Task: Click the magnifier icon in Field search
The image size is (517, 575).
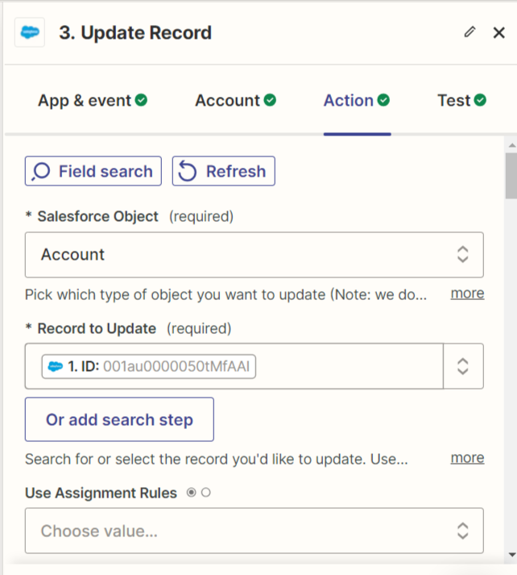Action: 41,171
